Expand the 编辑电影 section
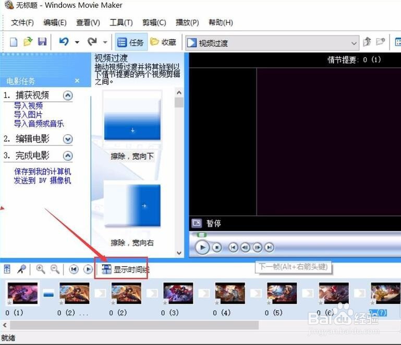This screenshot has height=345, width=401. click(68, 139)
